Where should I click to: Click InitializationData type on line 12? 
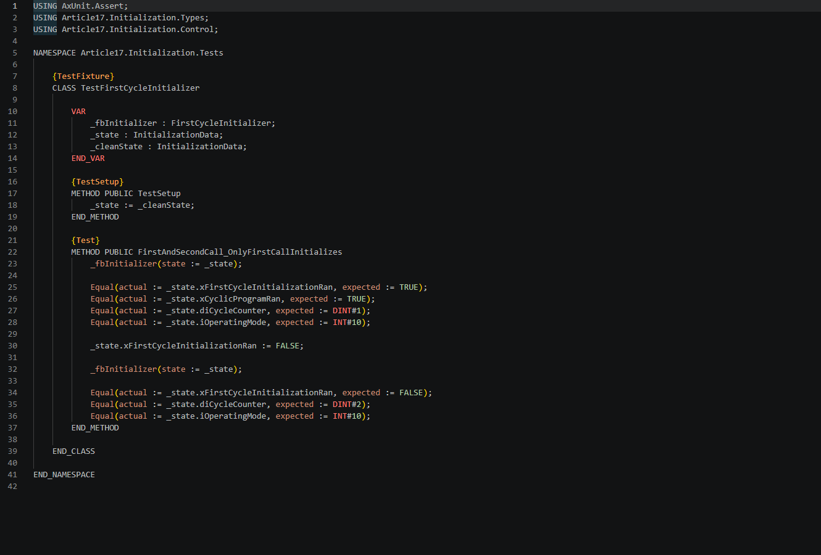(176, 135)
